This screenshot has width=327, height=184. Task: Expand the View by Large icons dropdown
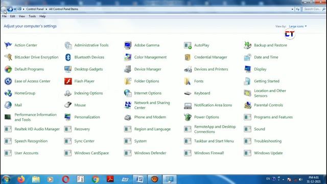pyautogui.click(x=298, y=26)
